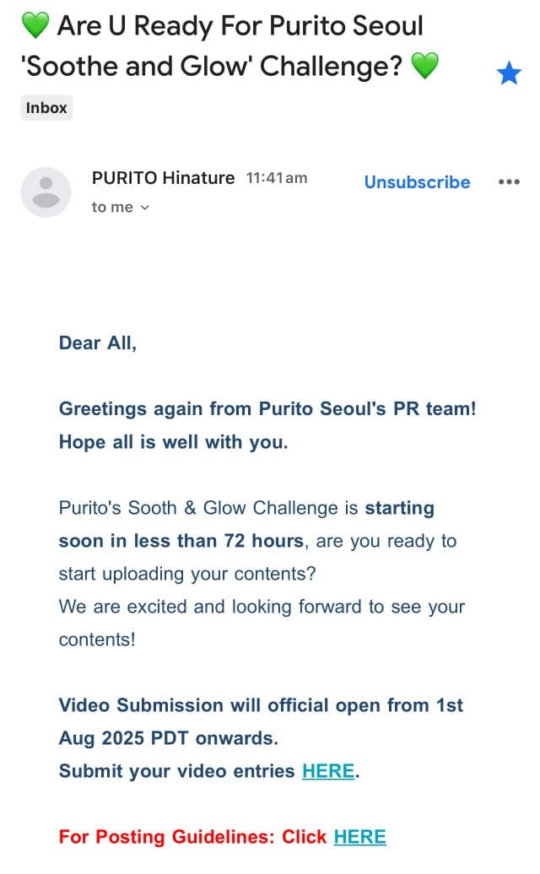Tap the sender's profile avatar
This screenshot has height=874, width=540.
pos(46,192)
